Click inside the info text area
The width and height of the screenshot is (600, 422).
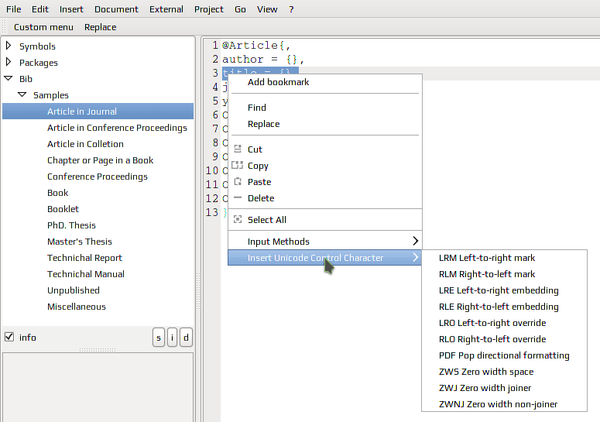(98, 387)
